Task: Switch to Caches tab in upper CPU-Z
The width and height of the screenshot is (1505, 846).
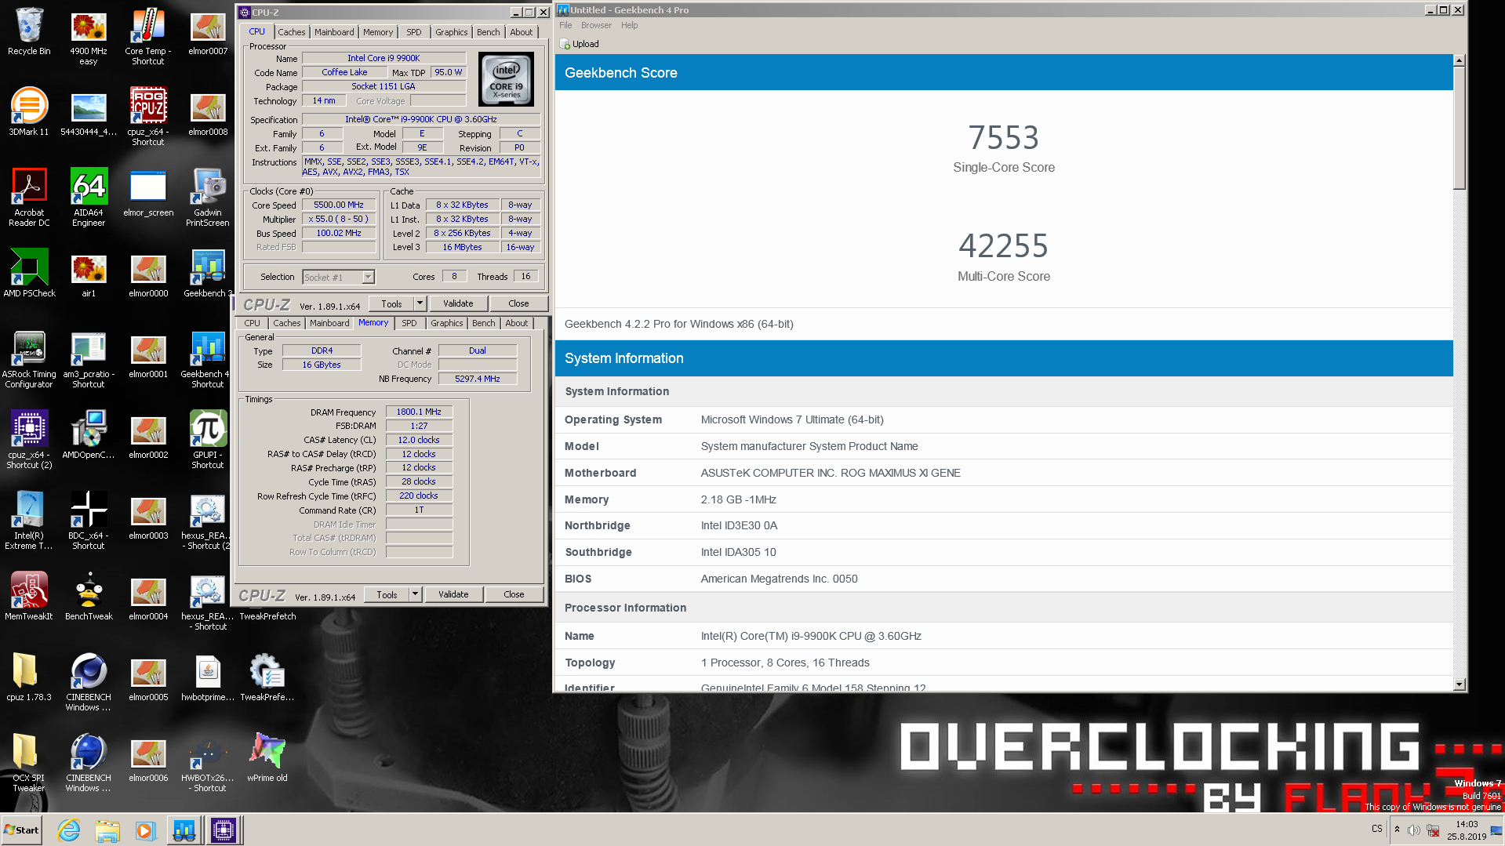Action: [292, 32]
